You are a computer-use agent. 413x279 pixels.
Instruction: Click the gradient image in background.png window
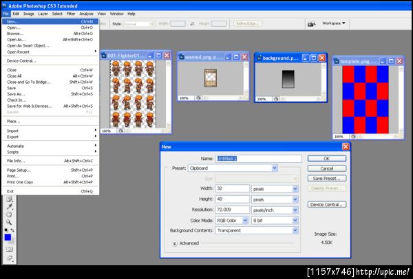pos(288,79)
